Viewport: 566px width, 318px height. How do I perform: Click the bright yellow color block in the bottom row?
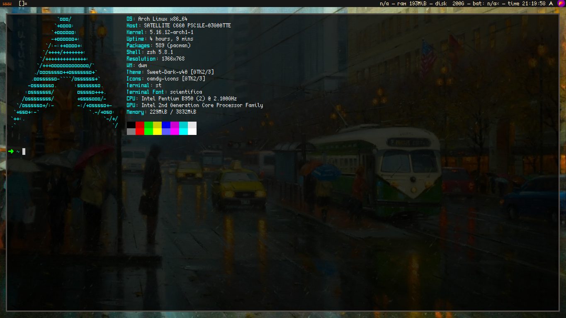click(x=157, y=132)
